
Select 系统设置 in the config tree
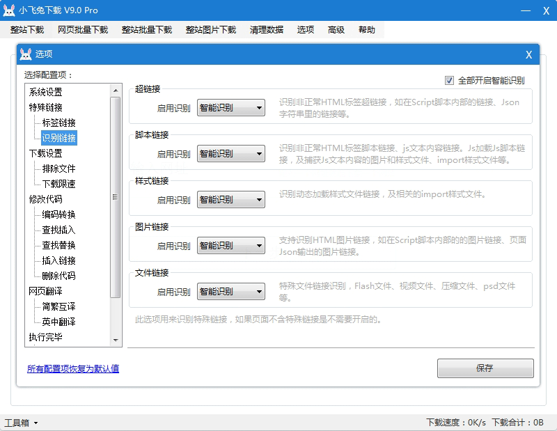[x=45, y=92]
